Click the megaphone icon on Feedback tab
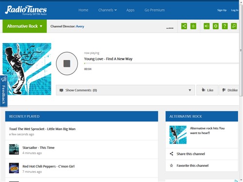Viewport: 243px width, 182px height. (x=3, y=79)
